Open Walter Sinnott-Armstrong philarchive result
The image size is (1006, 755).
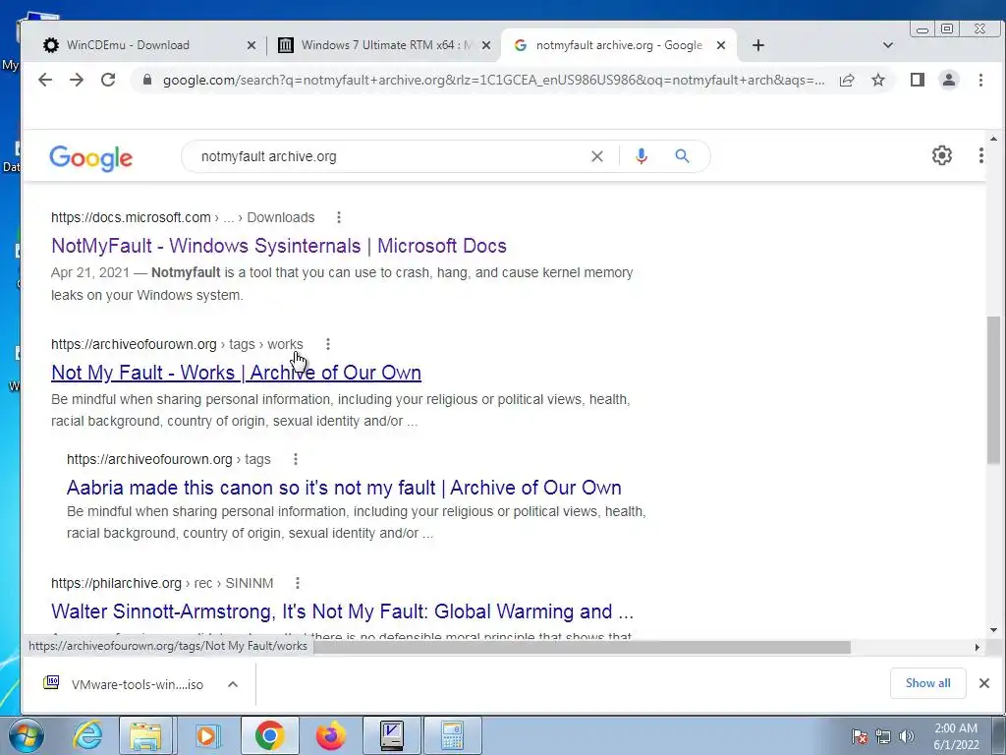(342, 611)
